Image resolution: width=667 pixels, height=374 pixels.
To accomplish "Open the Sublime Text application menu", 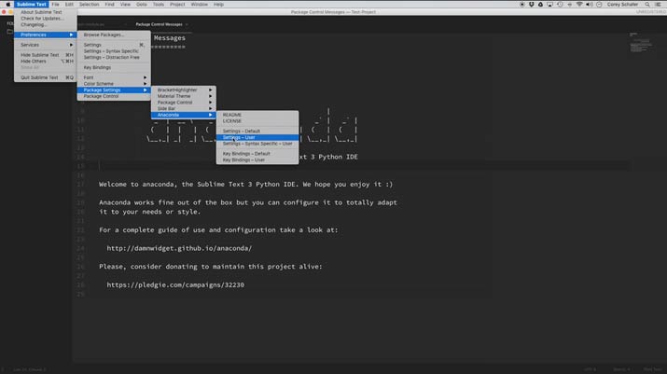I will pos(32,5).
